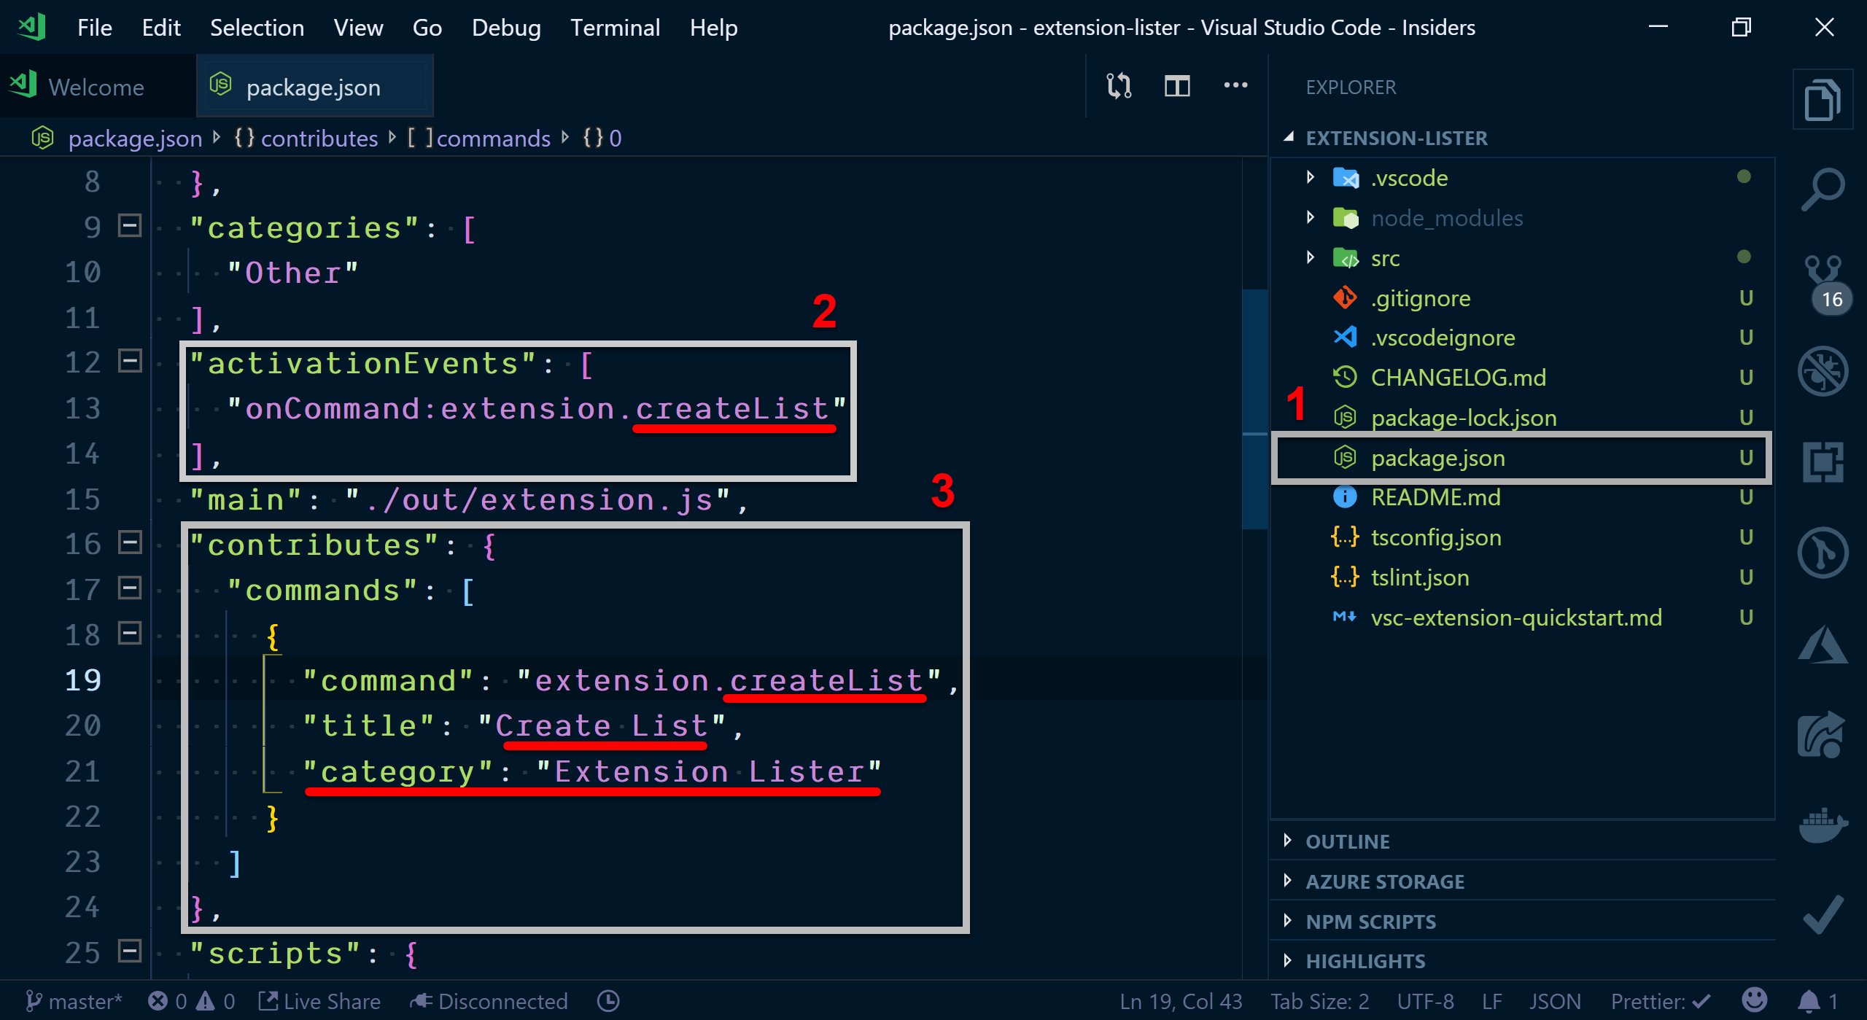Fold activationEvents at line 12
Screen dimensions: 1867x1020
click(130, 361)
